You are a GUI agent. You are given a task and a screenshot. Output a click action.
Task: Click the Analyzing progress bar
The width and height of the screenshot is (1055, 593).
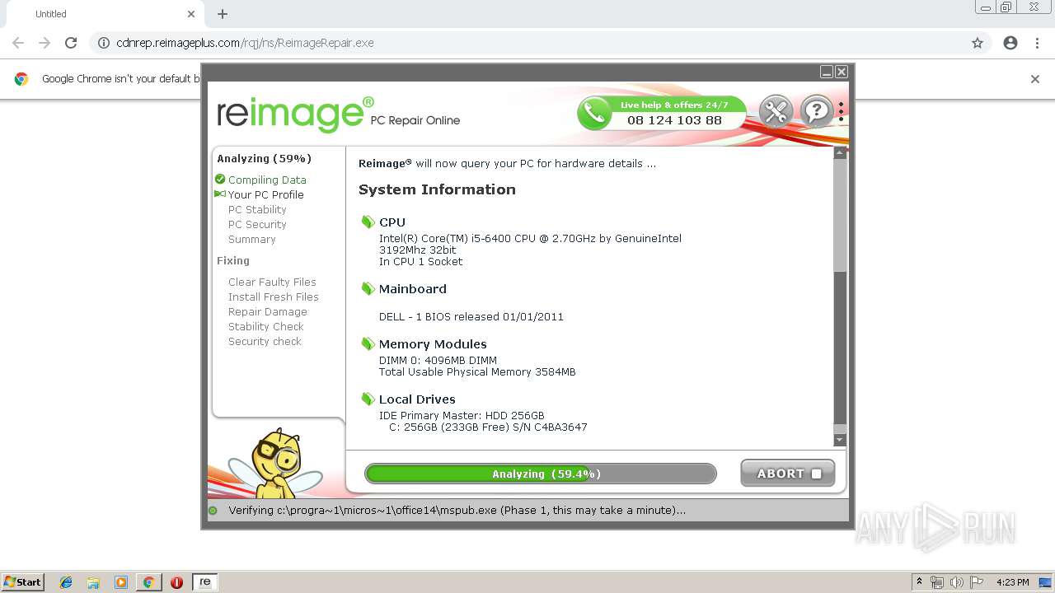pos(541,474)
